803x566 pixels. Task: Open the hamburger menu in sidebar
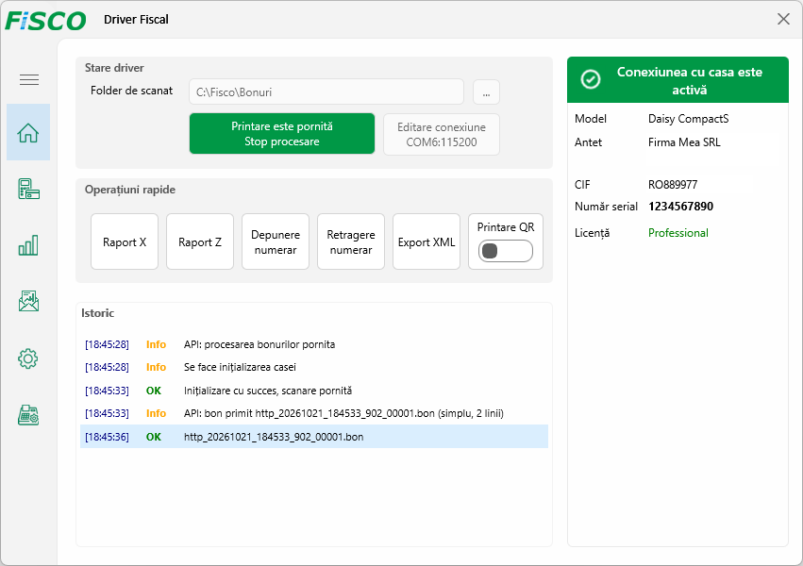(29, 79)
